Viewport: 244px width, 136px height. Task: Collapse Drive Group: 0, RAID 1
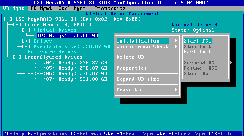tap(17, 25)
